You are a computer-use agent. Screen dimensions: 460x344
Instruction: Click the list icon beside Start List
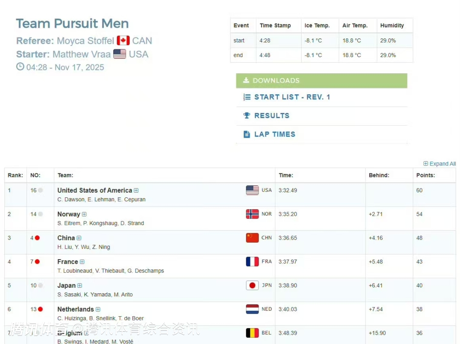[247, 97]
